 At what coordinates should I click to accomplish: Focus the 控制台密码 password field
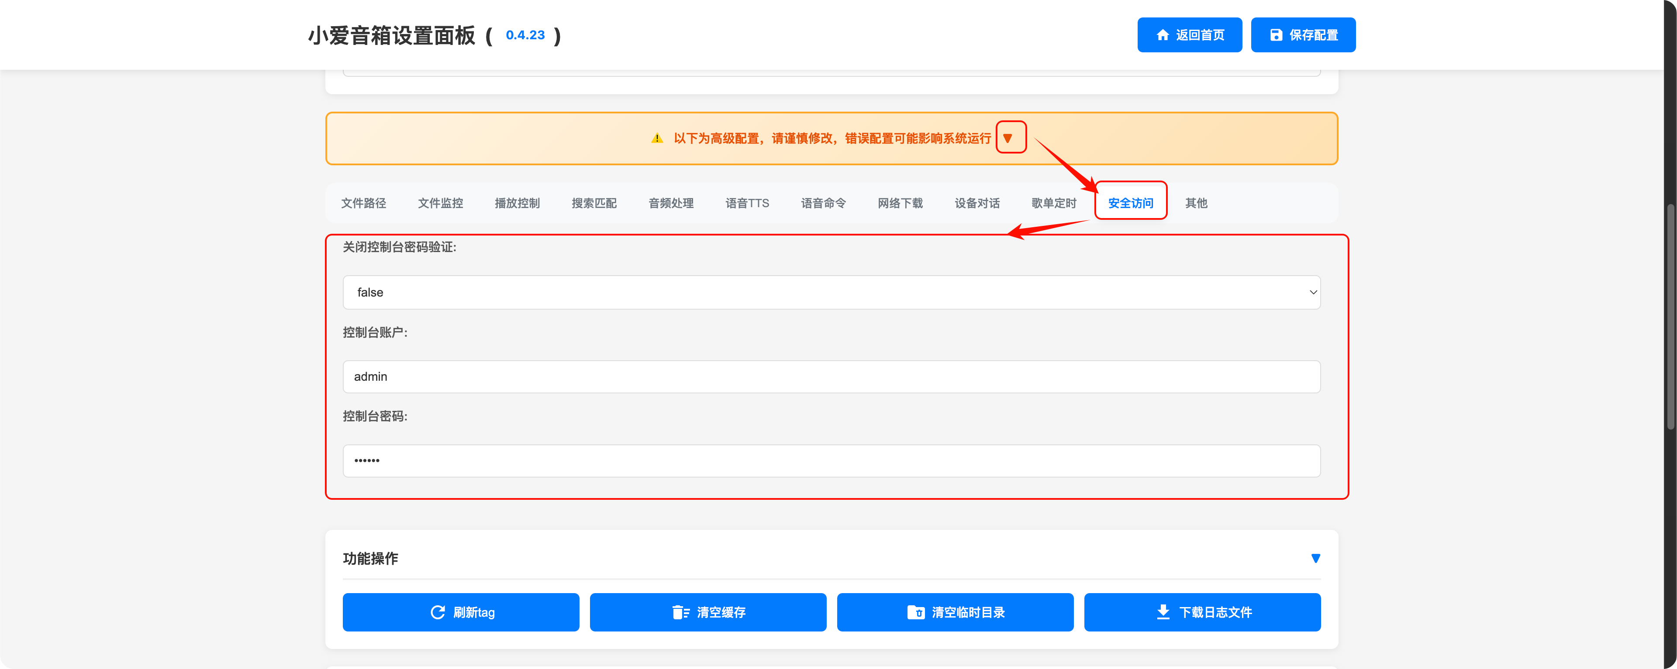click(x=831, y=460)
